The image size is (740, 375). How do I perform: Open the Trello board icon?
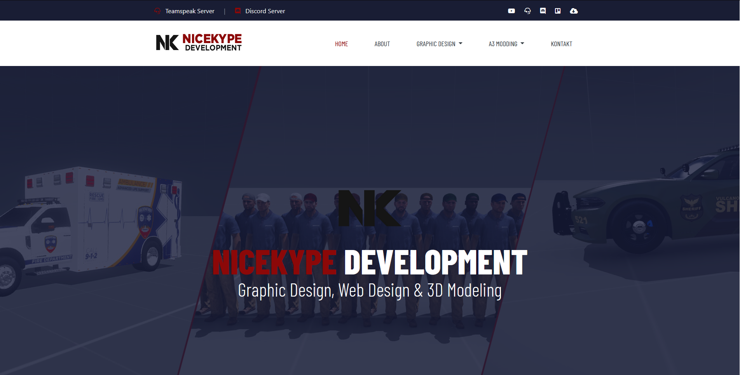[x=558, y=11]
